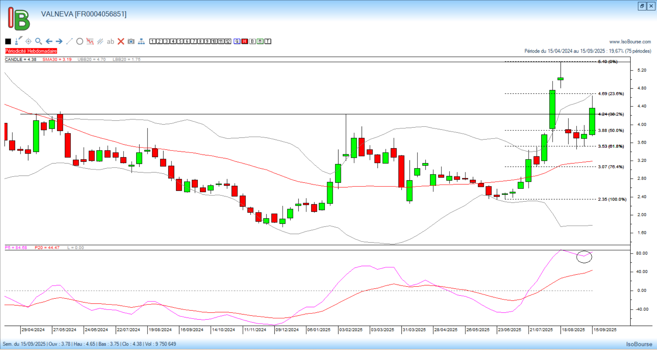Click the VALNEVA [FR0004056851] title
This screenshot has height=350, width=657.
tap(84, 14)
